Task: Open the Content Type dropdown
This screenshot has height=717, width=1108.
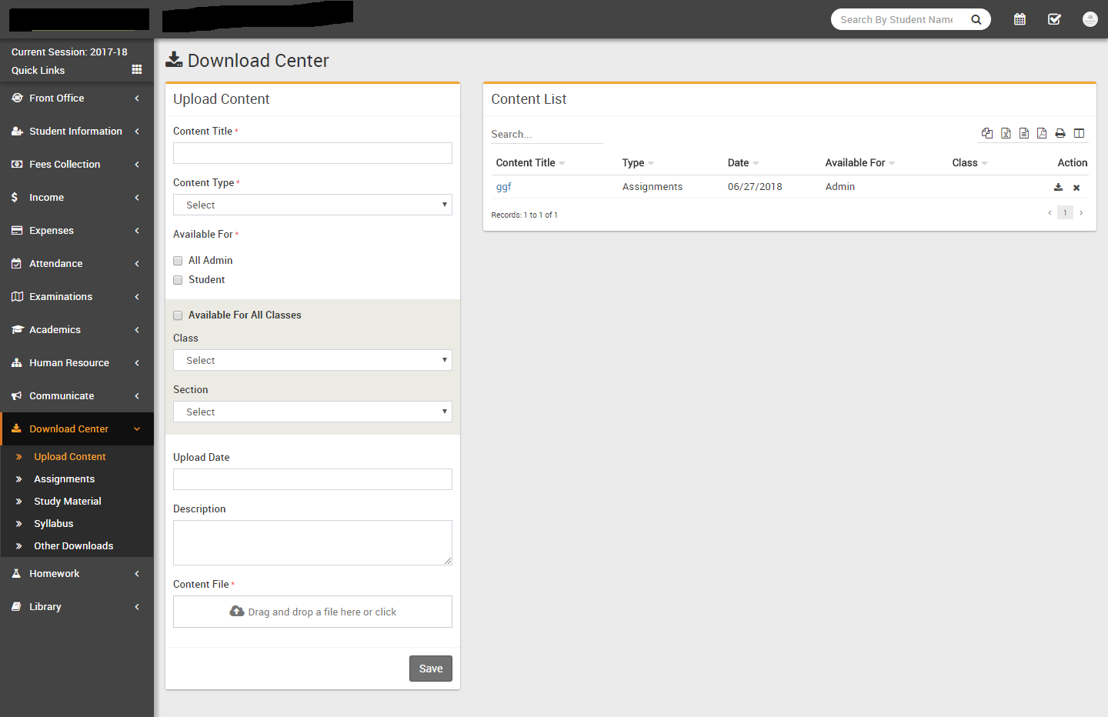Action: point(312,205)
